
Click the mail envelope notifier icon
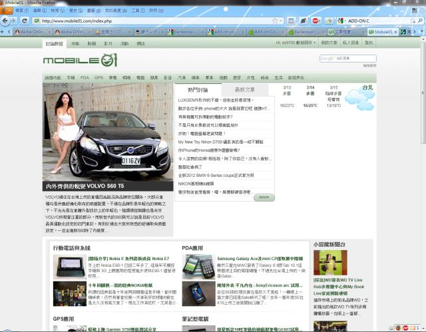pos(413,328)
